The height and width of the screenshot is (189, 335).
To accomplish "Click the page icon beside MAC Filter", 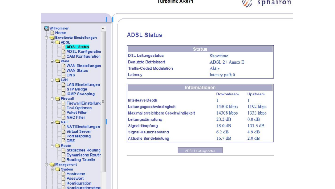I will (63, 117).
